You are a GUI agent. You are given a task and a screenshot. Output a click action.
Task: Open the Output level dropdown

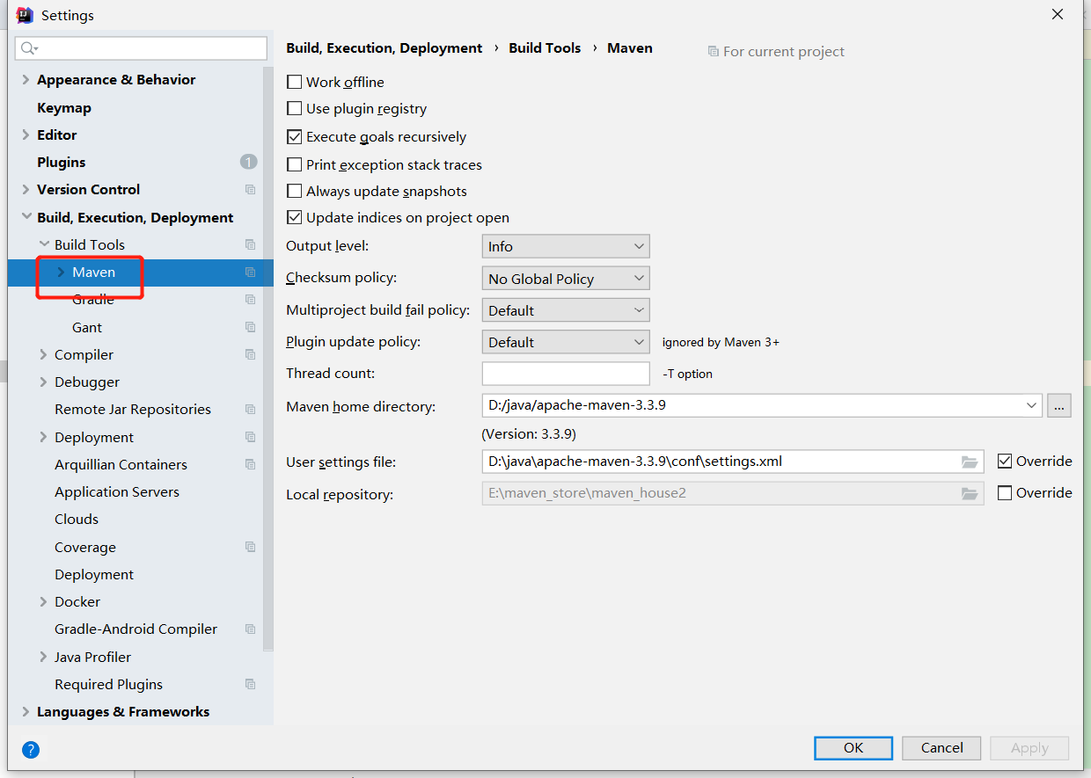(x=565, y=246)
